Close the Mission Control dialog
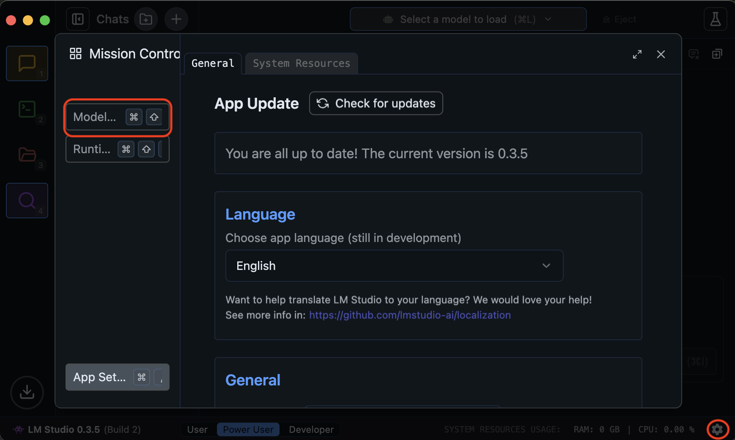The width and height of the screenshot is (735, 440). click(661, 54)
